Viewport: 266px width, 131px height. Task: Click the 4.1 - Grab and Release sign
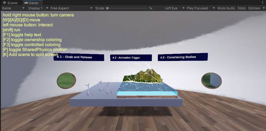tap(79, 57)
